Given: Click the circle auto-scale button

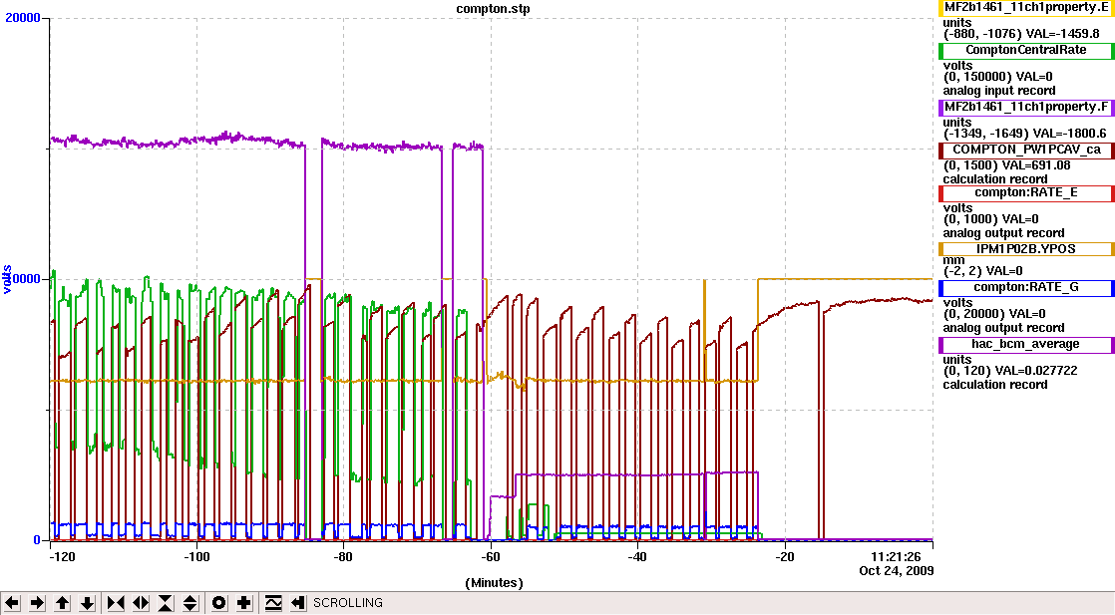Looking at the screenshot, I should pyautogui.click(x=219, y=603).
